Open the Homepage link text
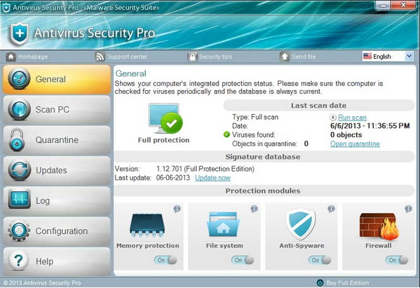420x288 pixels. pyautogui.click(x=33, y=57)
